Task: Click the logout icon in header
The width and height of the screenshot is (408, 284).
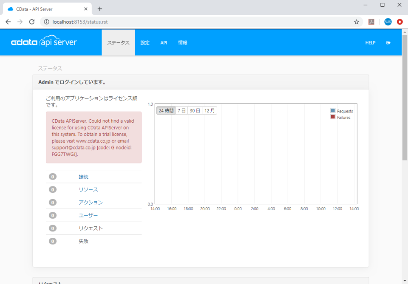Action: click(x=388, y=42)
